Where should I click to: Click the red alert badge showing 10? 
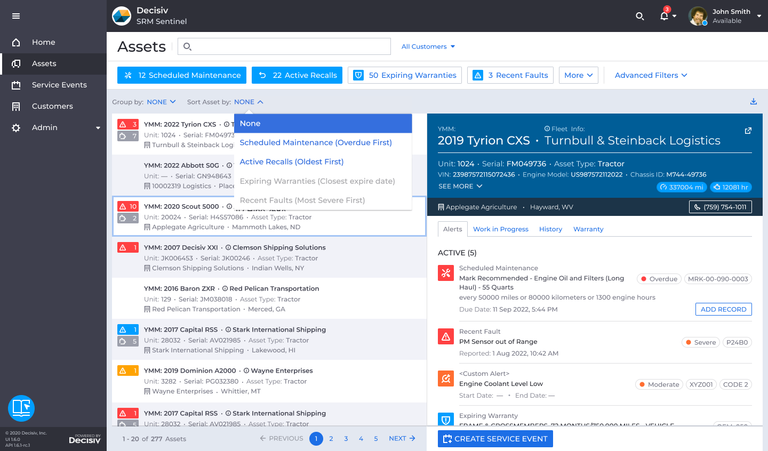pos(128,206)
